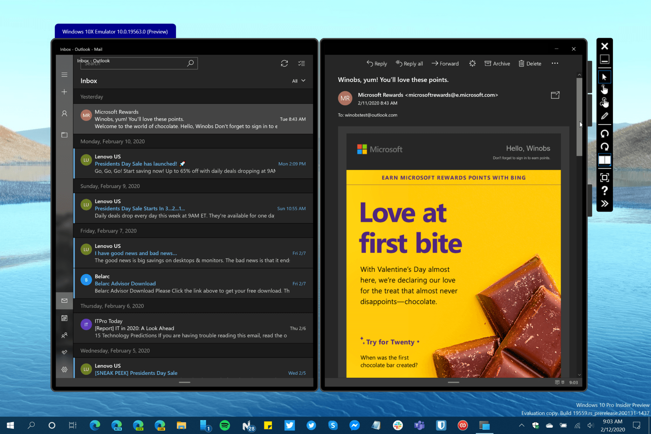Open the People view in the Mail sidebar

[x=65, y=335]
